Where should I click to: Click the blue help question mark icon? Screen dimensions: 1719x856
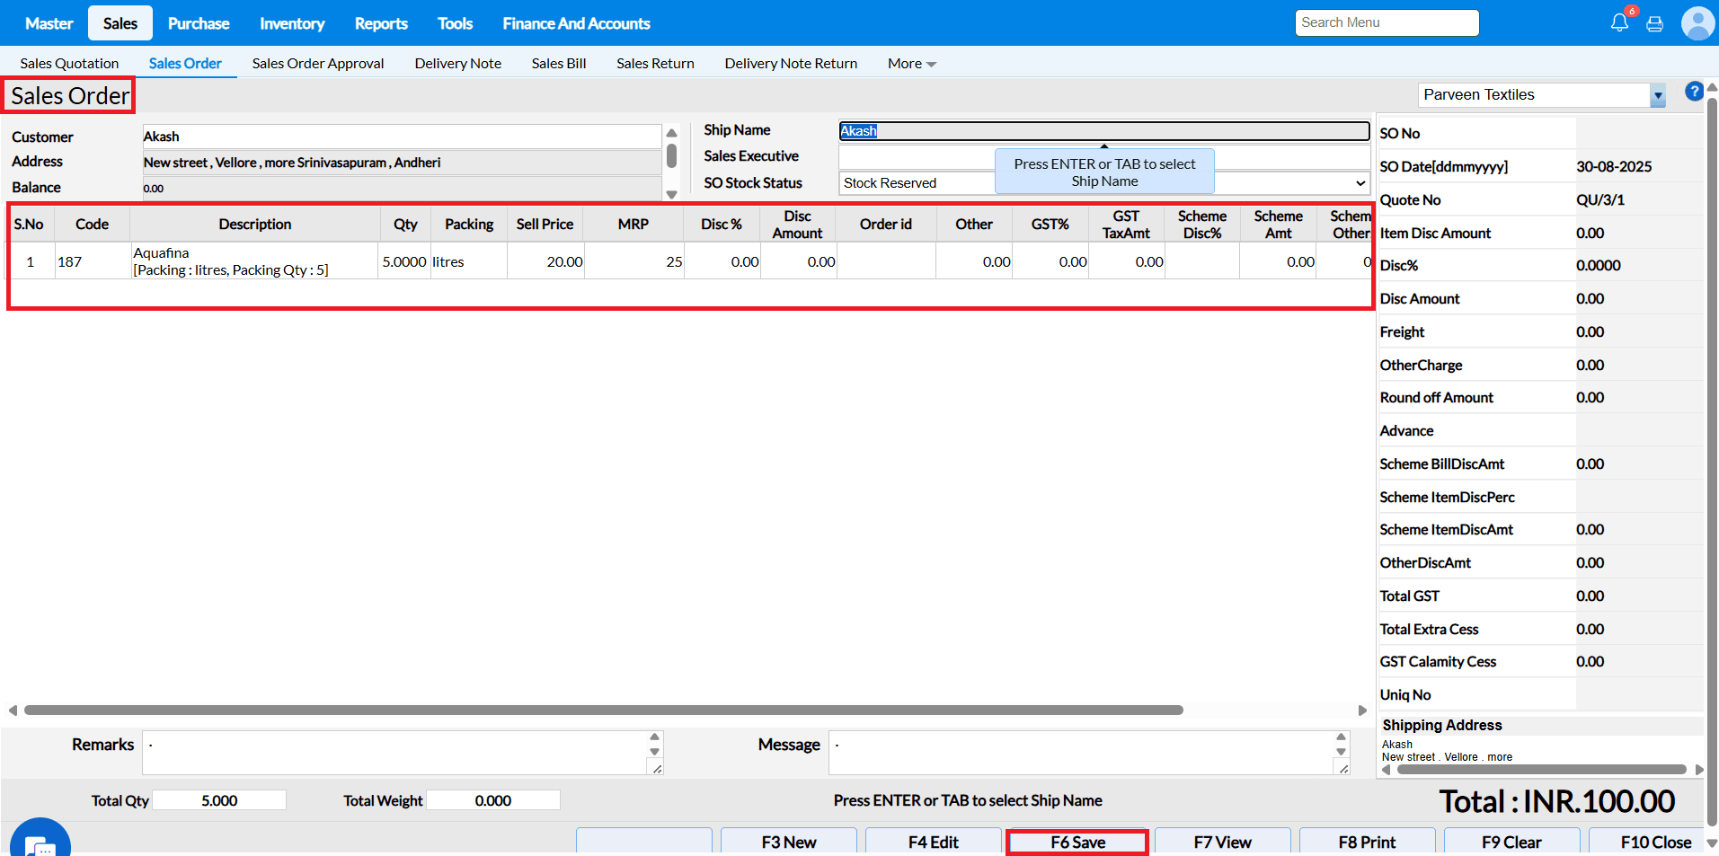(x=1693, y=92)
